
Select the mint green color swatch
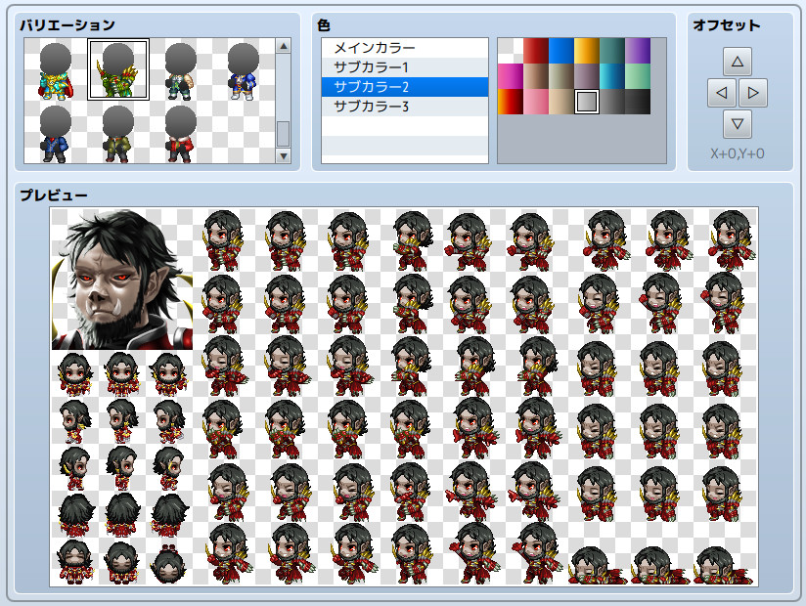click(x=638, y=76)
